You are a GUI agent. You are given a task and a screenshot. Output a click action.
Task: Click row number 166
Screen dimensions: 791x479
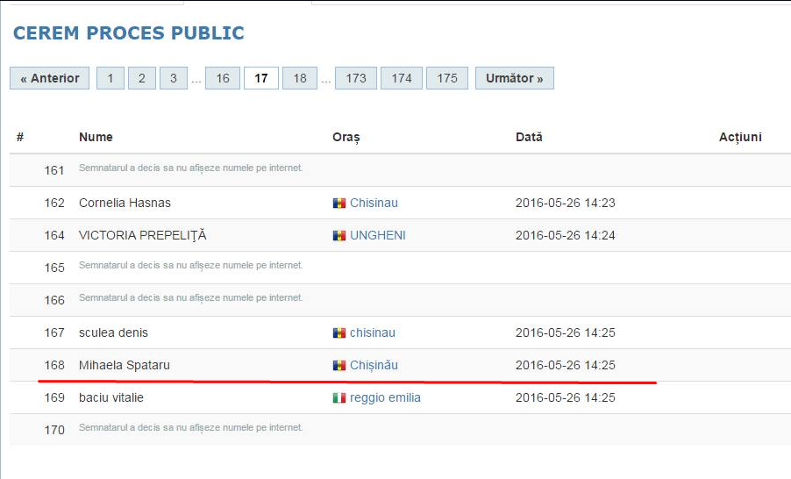54,300
